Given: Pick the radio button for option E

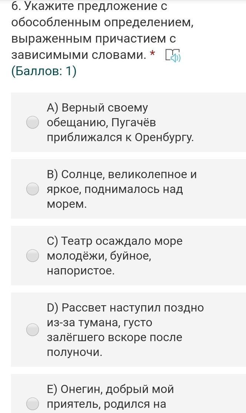Looking at the screenshot, I should tap(33, 404).
